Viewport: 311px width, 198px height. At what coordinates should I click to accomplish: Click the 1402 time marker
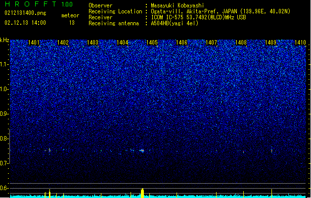point(63,43)
